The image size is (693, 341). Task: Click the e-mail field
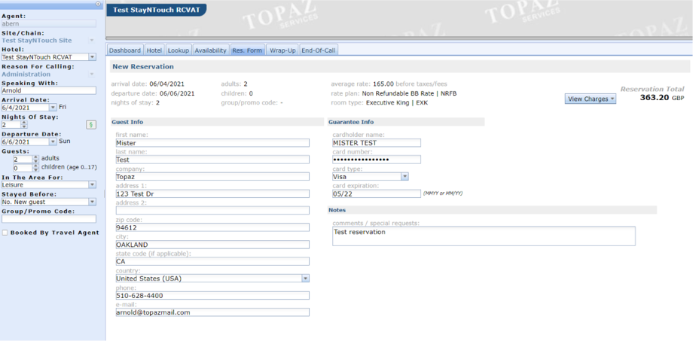click(x=212, y=312)
